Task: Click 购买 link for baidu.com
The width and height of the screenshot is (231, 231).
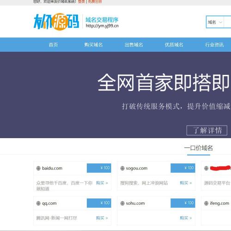Action: [102, 183]
